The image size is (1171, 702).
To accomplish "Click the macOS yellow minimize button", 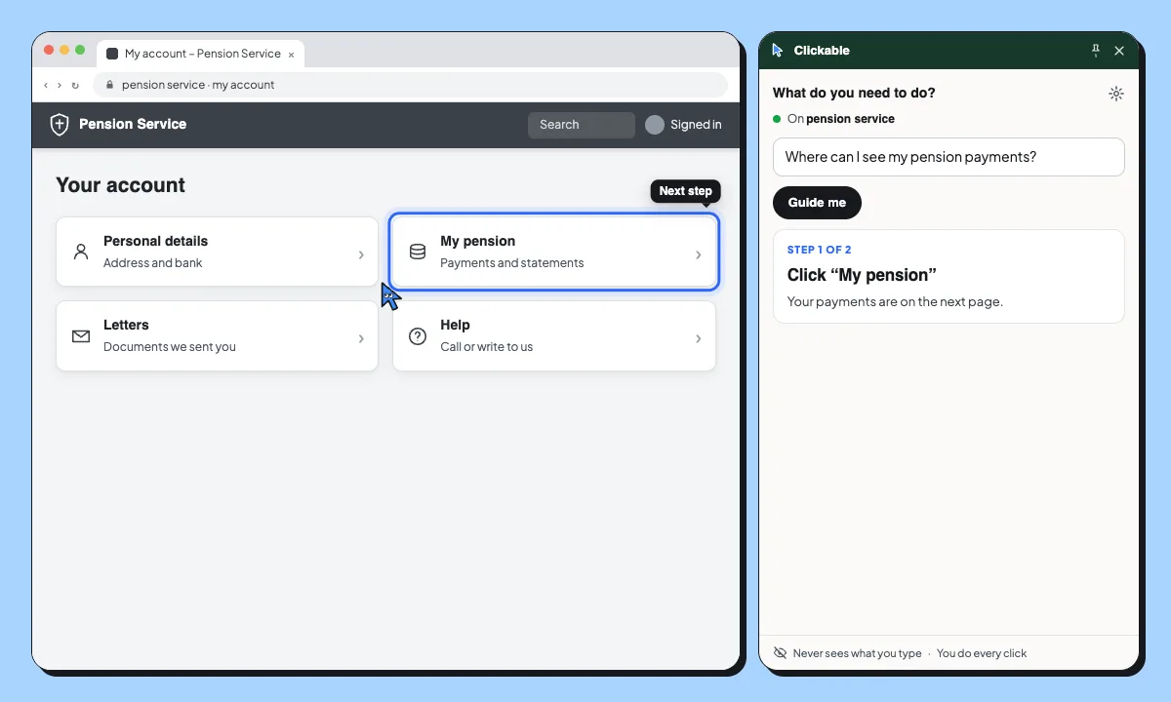I will tap(64, 50).
